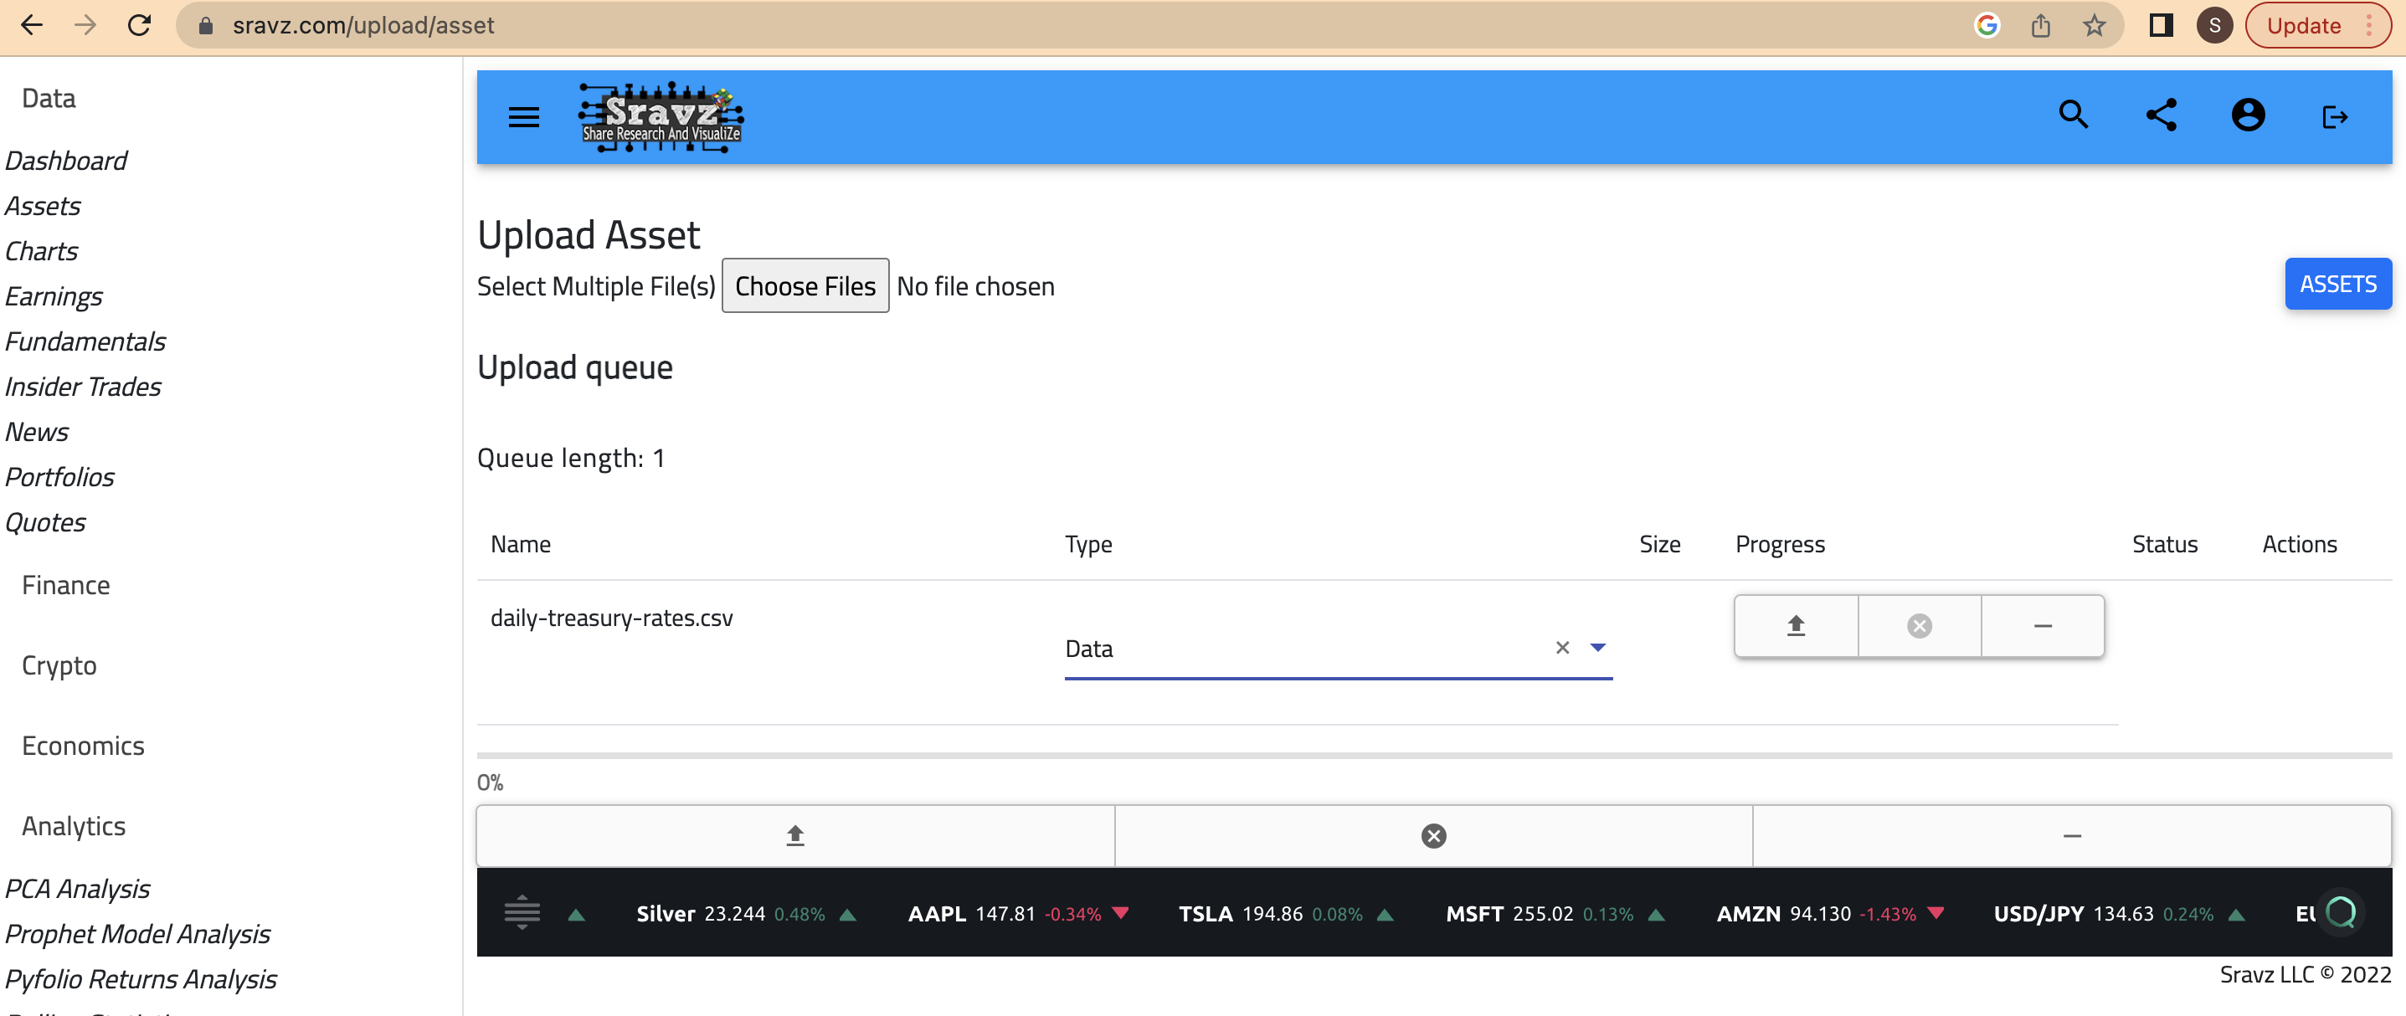Open ticker tape menu icon
Image resolution: width=2406 pixels, height=1016 pixels.
pos(522,912)
